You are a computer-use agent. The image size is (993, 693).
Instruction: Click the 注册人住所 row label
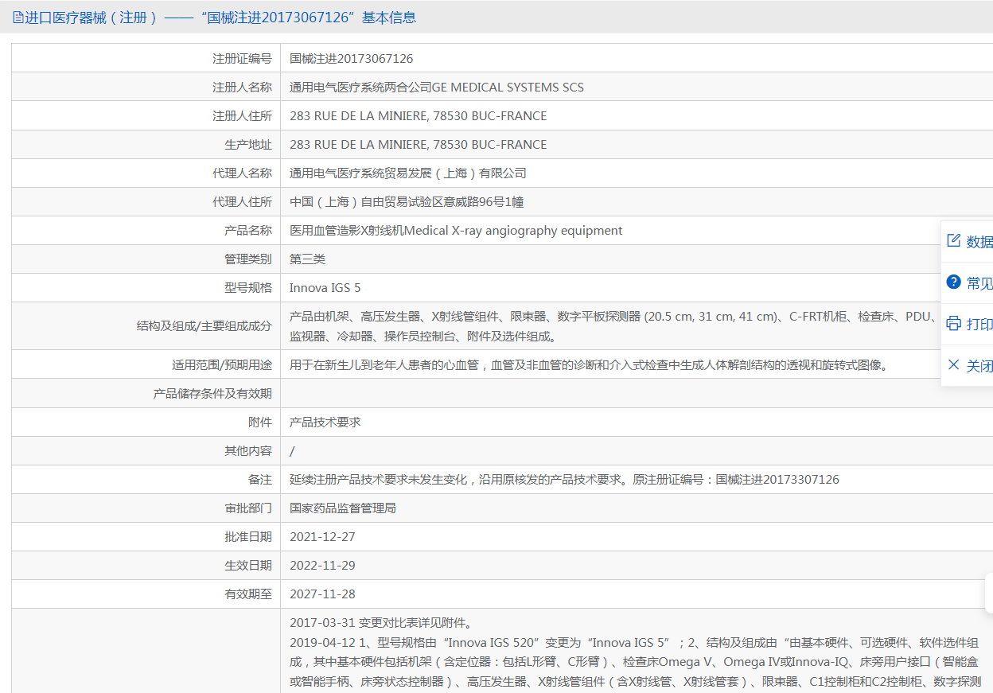click(242, 115)
